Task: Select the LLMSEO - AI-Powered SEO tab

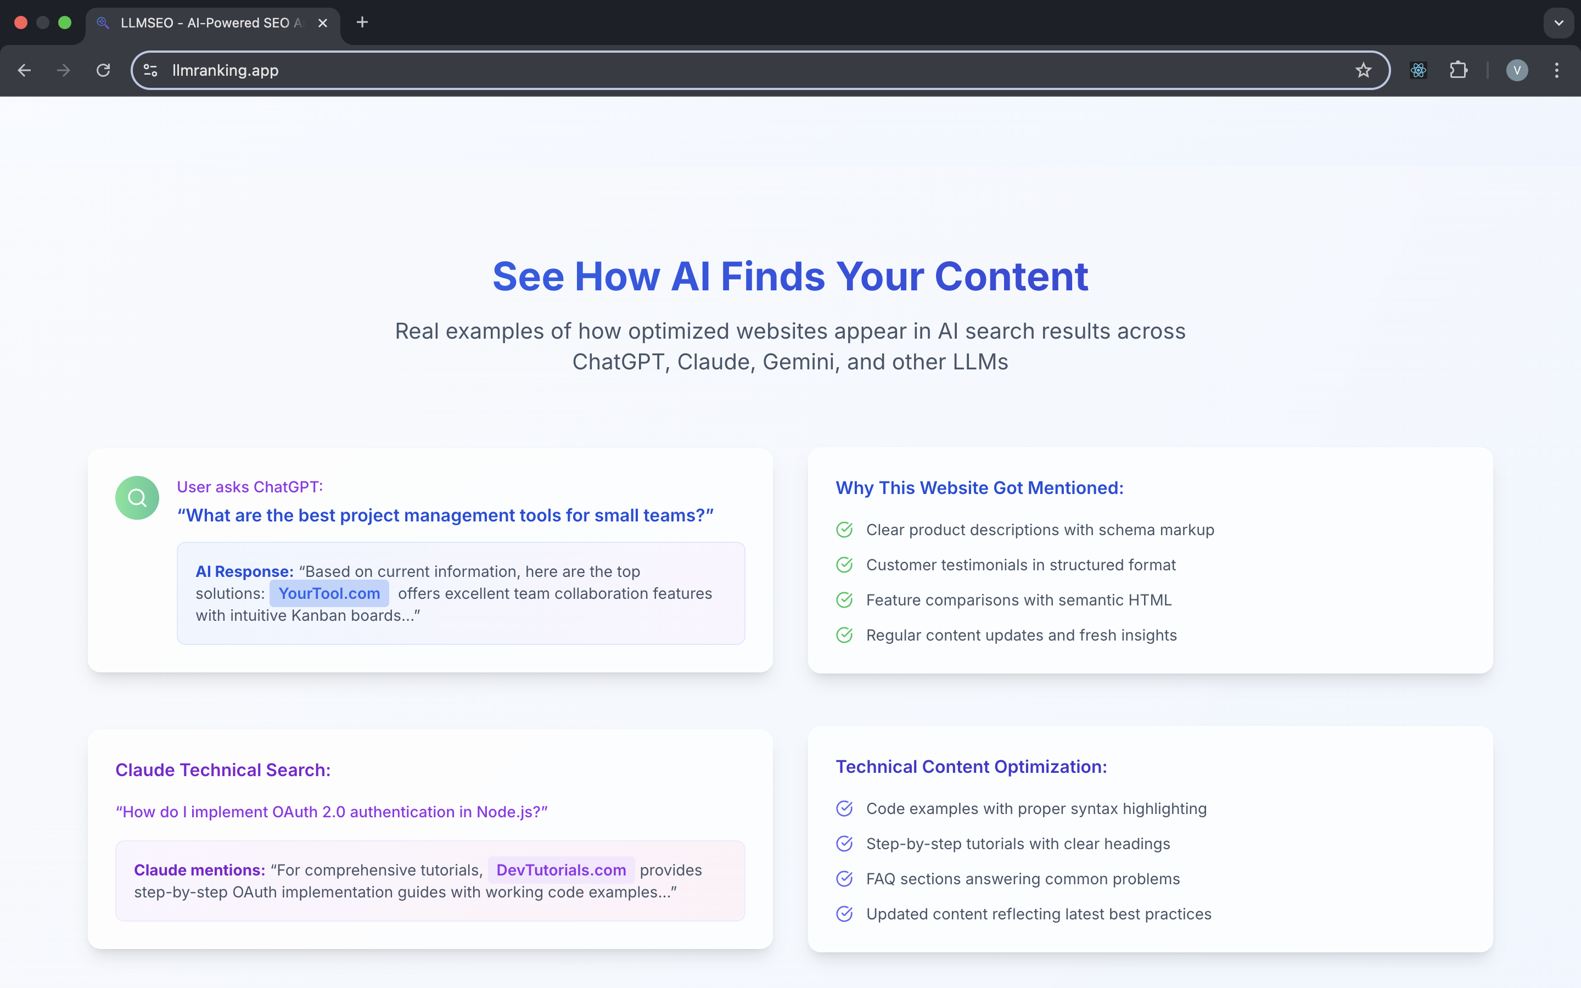Action: pyautogui.click(x=212, y=23)
